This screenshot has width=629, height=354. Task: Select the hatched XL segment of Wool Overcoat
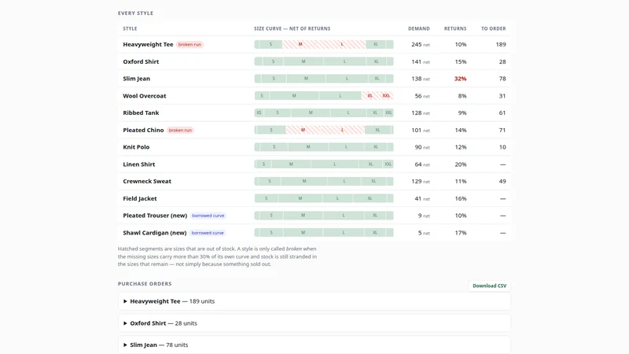point(370,96)
